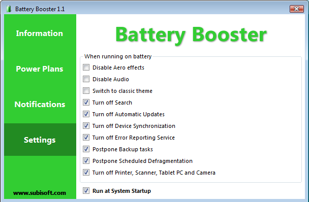The width and height of the screenshot is (309, 202).
Task: Toggle Turn off Automatic Updates checkbox
Action: 86,114
